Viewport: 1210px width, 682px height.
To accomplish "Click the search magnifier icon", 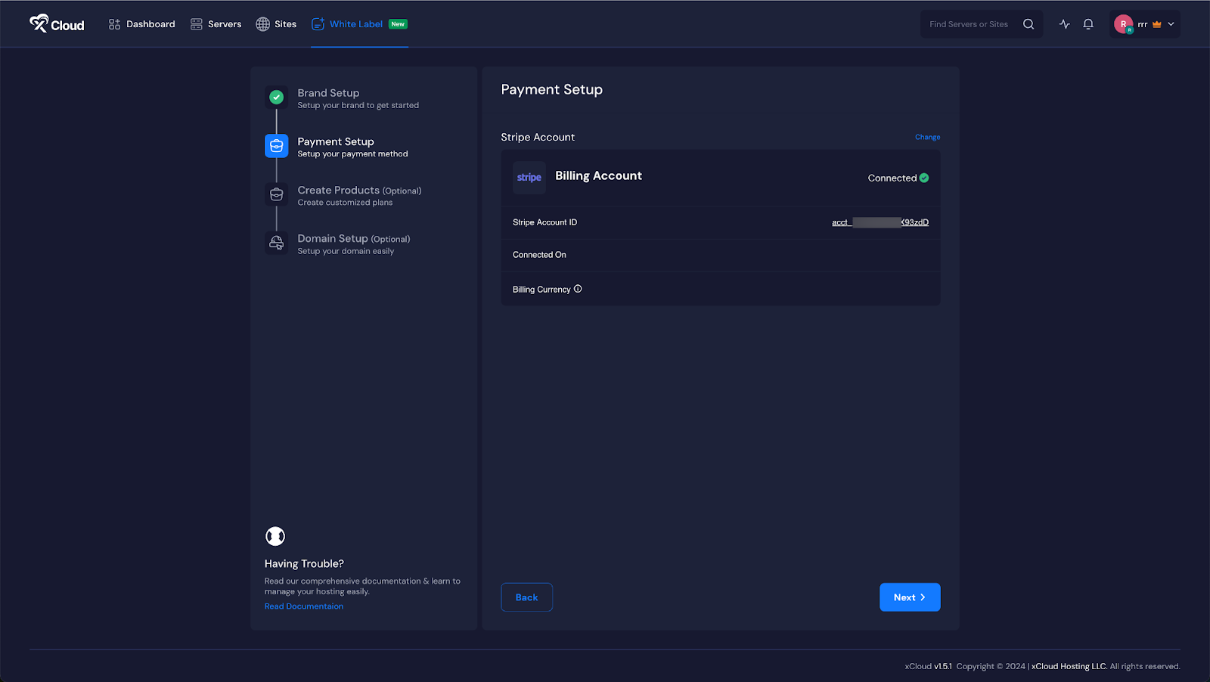I will [1028, 23].
